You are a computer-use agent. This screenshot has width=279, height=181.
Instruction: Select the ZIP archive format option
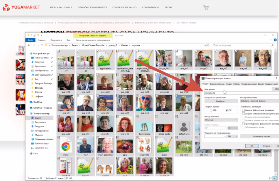227,110
